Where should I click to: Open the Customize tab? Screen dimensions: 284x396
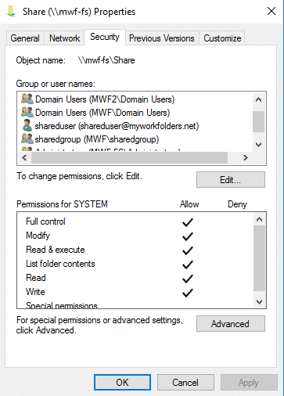222,38
